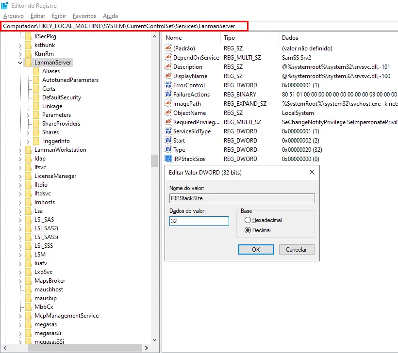Image resolution: width=398 pixels, height=353 pixels.
Task: Expand the TriggerInfo subkey
Action: (x=28, y=141)
